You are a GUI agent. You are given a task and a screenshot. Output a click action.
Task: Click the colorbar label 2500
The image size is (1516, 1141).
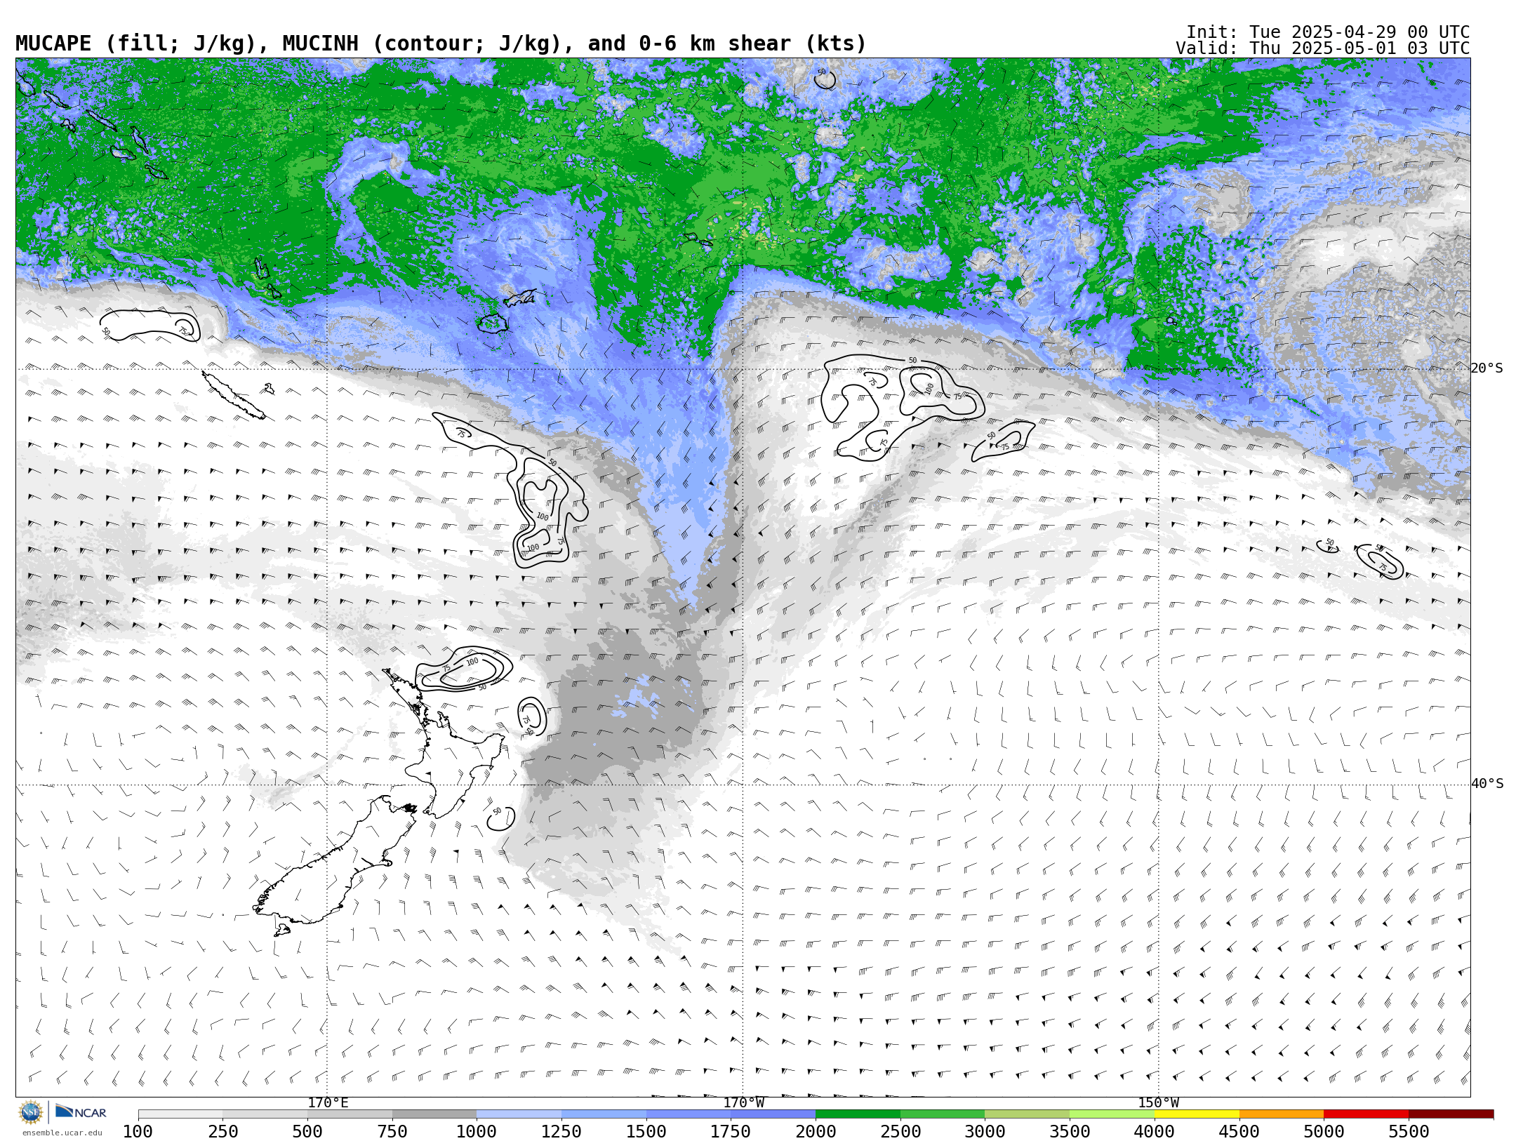tap(900, 1131)
